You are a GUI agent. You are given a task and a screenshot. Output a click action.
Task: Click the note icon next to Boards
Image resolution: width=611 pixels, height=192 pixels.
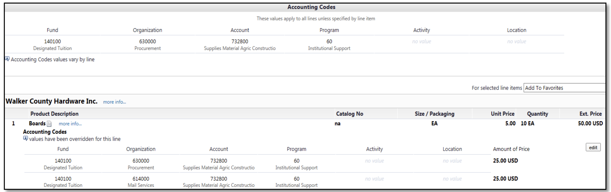click(49, 124)
